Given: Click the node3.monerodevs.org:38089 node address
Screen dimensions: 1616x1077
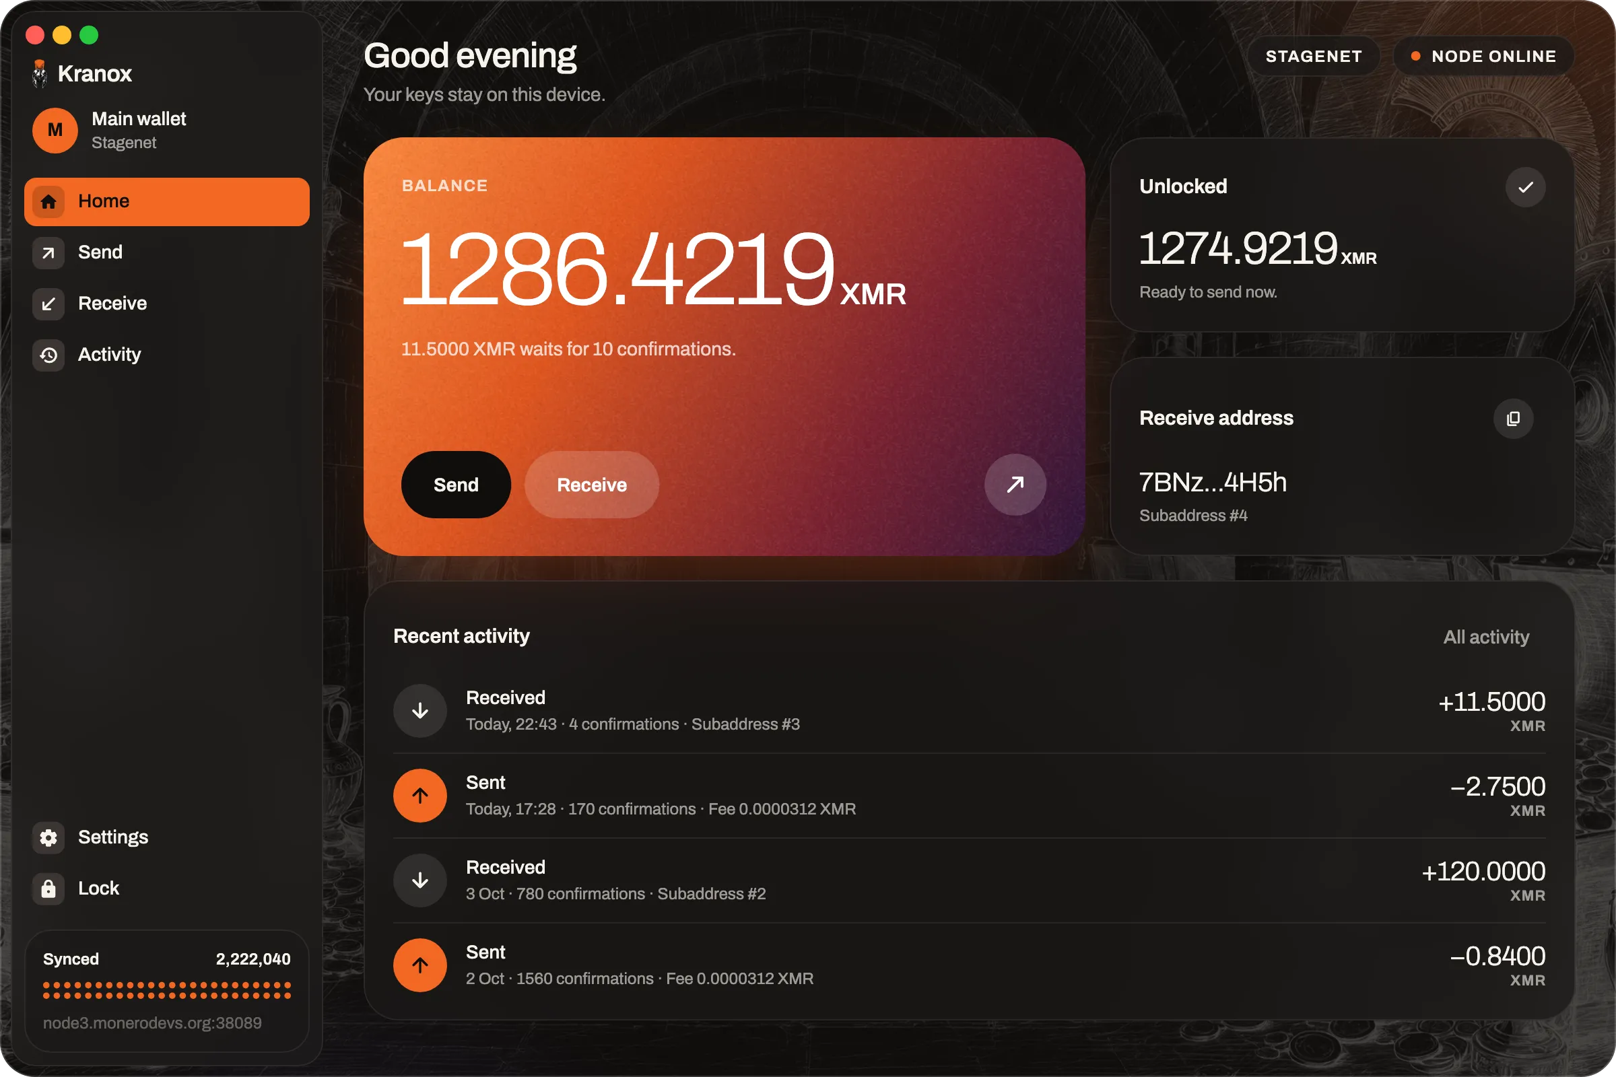Looking at the screenshot, I should (152, 1022).
